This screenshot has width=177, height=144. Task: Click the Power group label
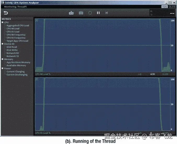point(8,68)
